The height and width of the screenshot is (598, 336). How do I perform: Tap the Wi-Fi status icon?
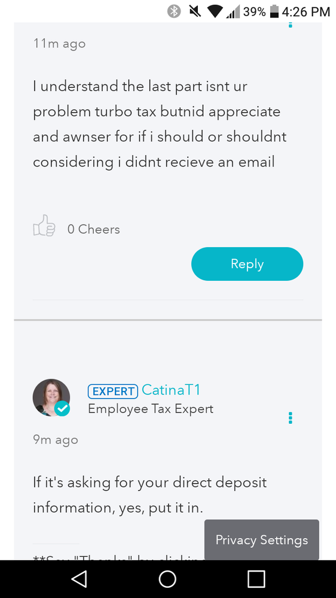pyautogui.click(x=215, y=12)
